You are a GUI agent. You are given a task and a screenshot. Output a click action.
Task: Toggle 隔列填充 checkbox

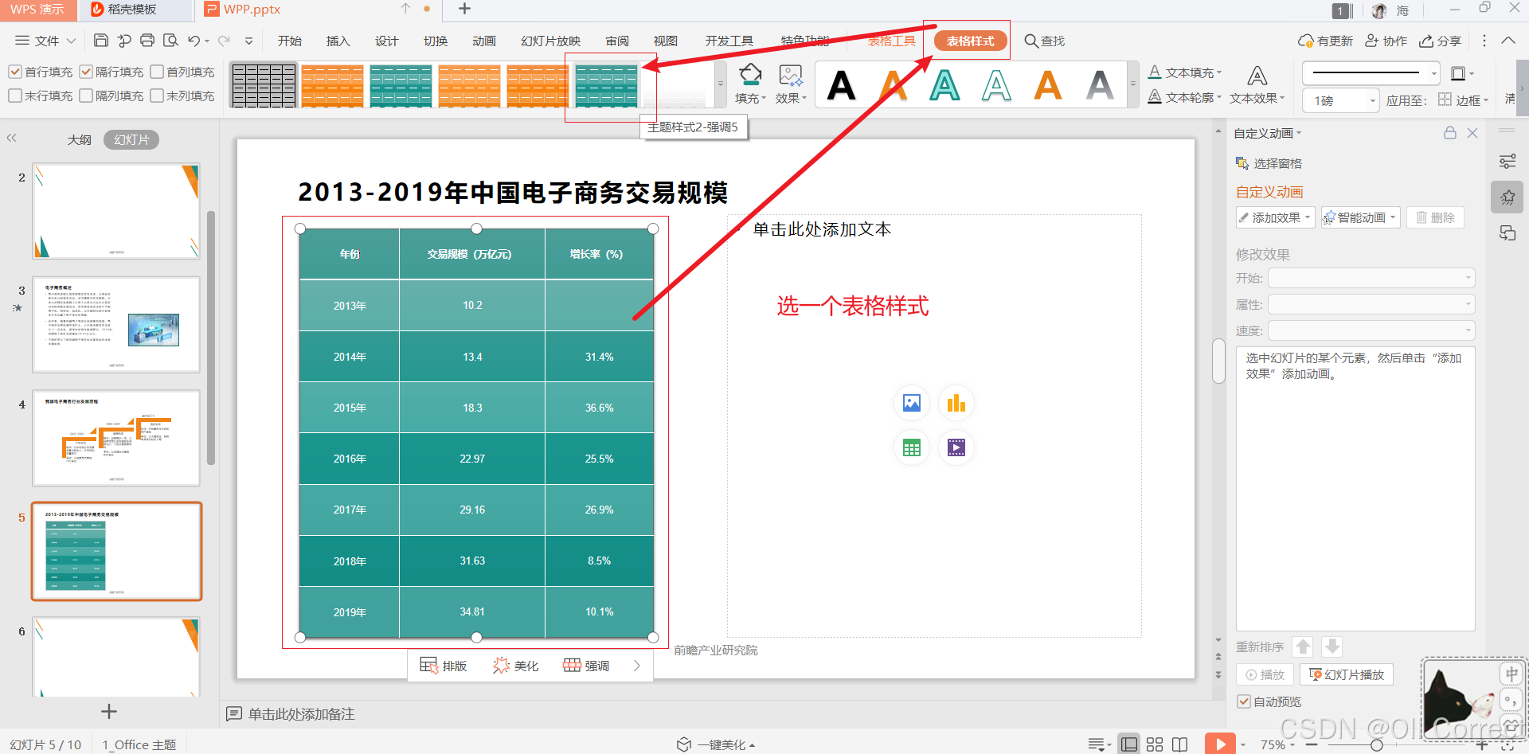point(86,96)
